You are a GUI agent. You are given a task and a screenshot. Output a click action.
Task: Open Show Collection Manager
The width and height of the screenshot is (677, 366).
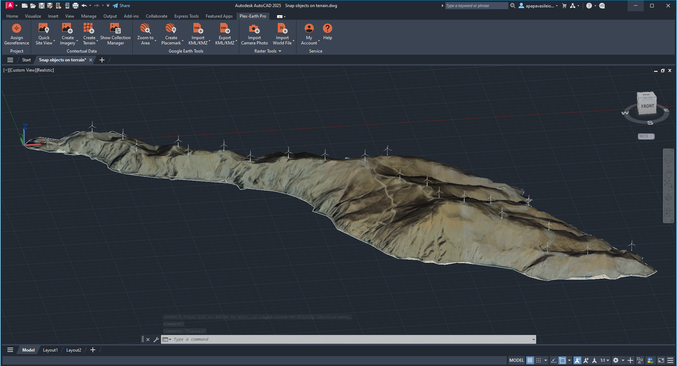115,34
